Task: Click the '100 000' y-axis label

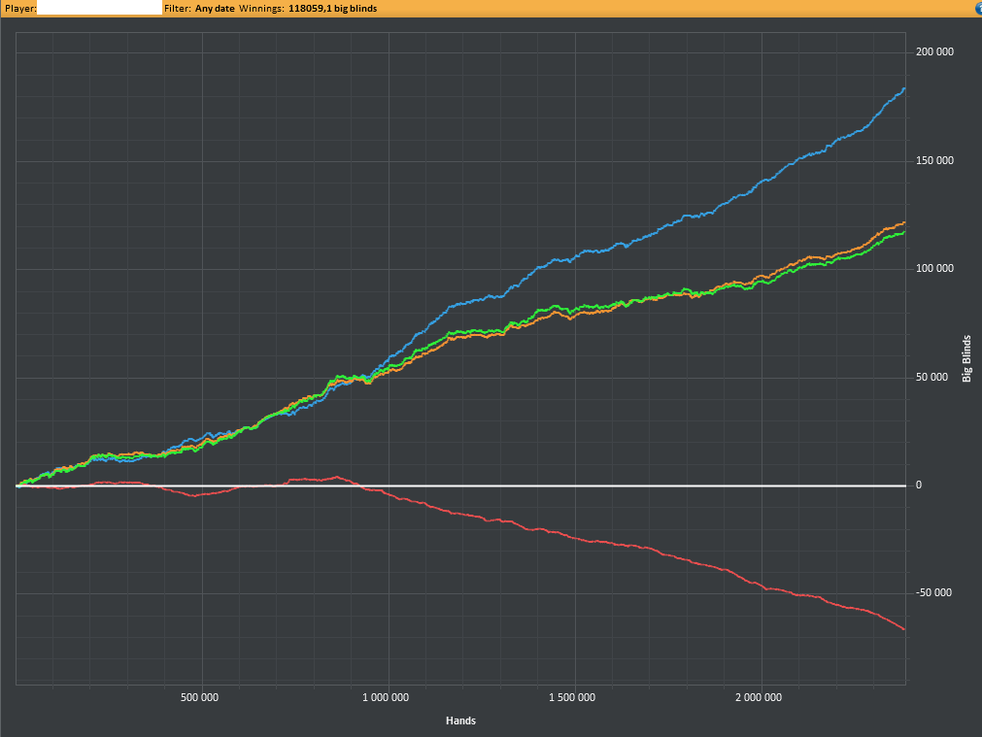Action: pos(934,269)
